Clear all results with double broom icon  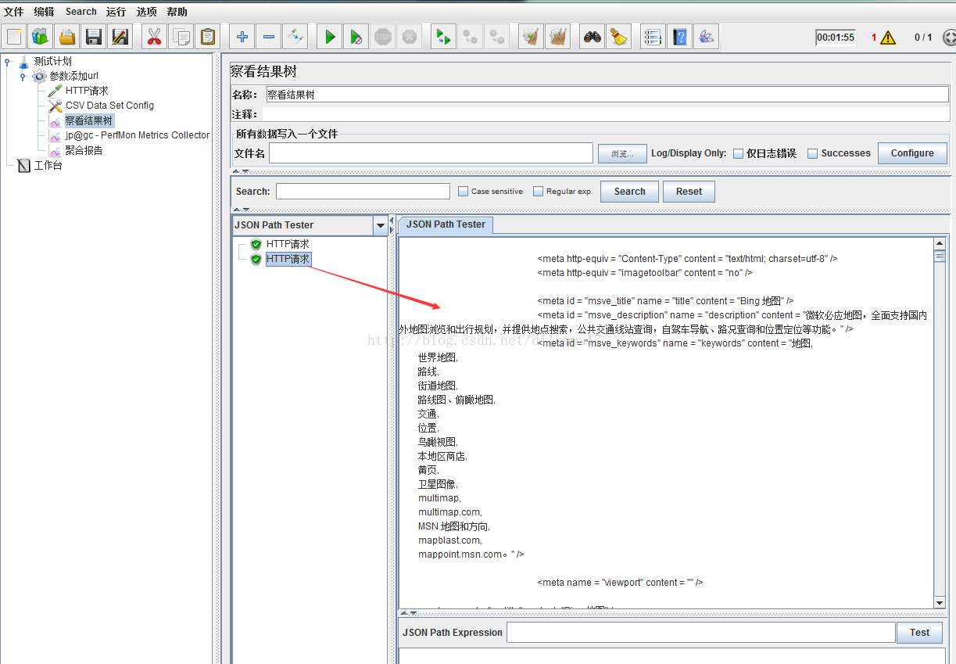coord(558,37)
